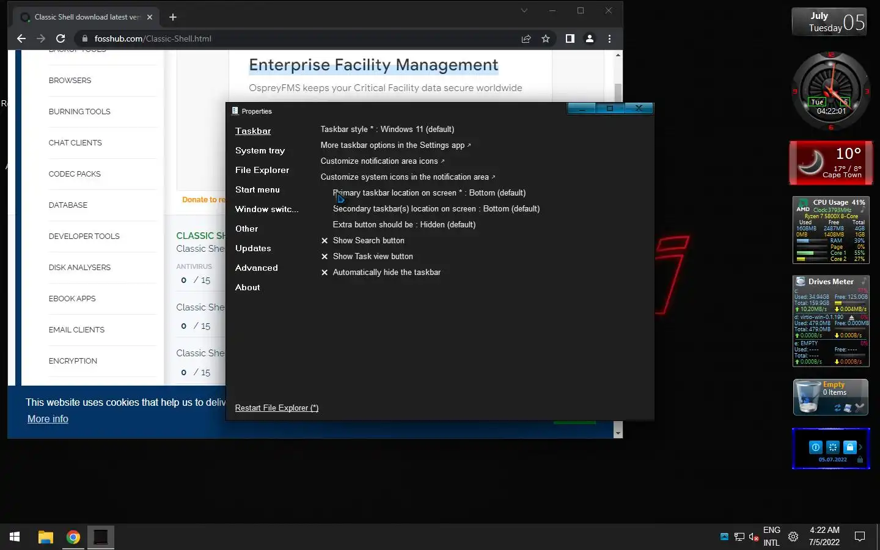The height and width of the screenshot is (550, 880).
Task: Reload the fosshub page
Action: [61, 38]
